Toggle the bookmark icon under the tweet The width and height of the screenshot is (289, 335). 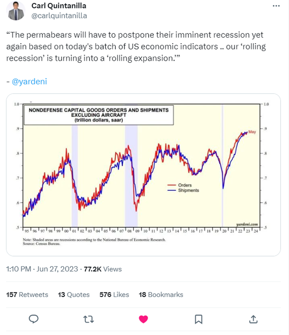198,319
